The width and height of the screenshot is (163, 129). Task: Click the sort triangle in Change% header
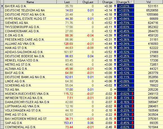tap(132, 2)
